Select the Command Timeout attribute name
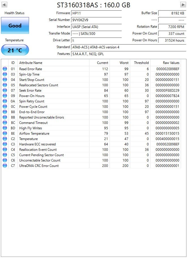 [x=33, y=123]
